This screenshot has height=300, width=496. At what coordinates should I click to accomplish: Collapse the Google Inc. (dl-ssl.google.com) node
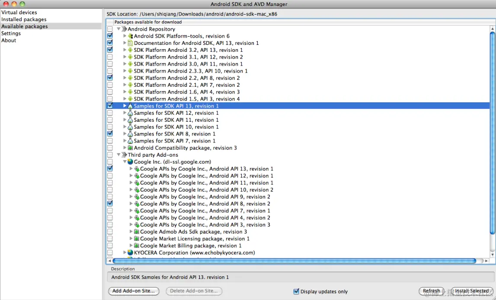tap(125, 162)
